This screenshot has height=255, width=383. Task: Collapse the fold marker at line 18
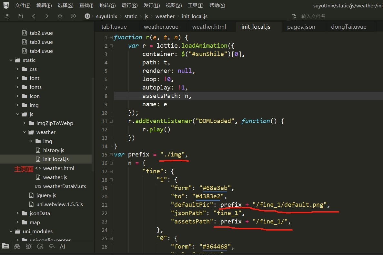111,180
